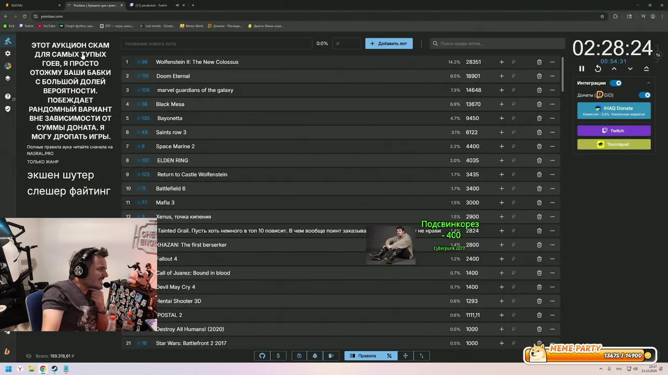Screen dimensions: 668x375
Task: Connect the Twitch integration button
Action: point(614,131)
